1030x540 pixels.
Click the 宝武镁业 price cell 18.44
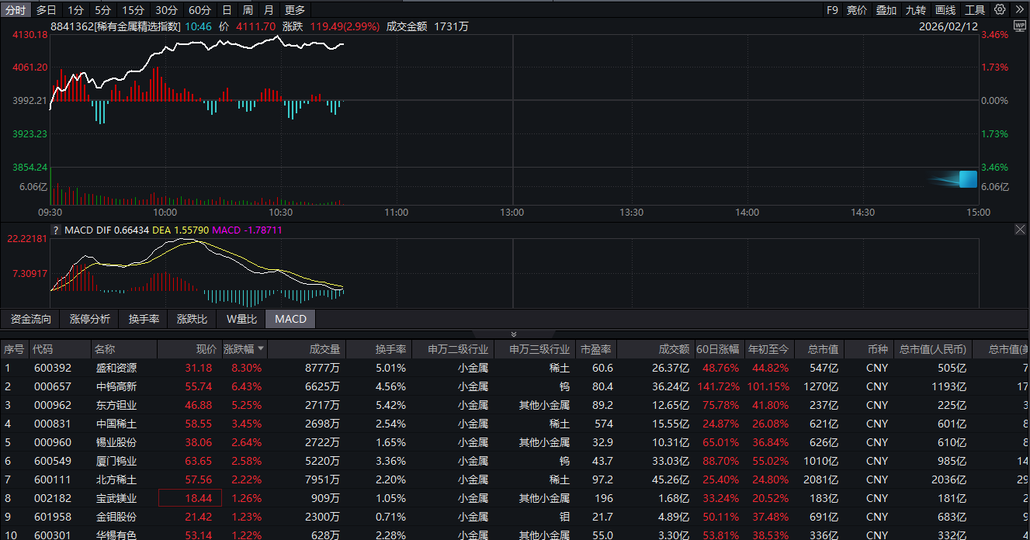point(190,498)
